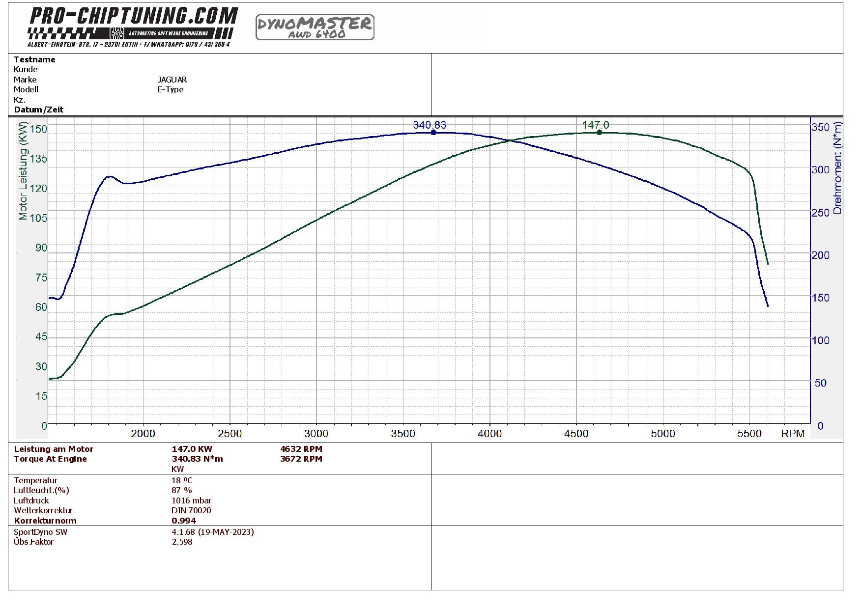Select the JAGUAR value in Marke field
Screen dimensions: 862x609
tap(172, 80)
